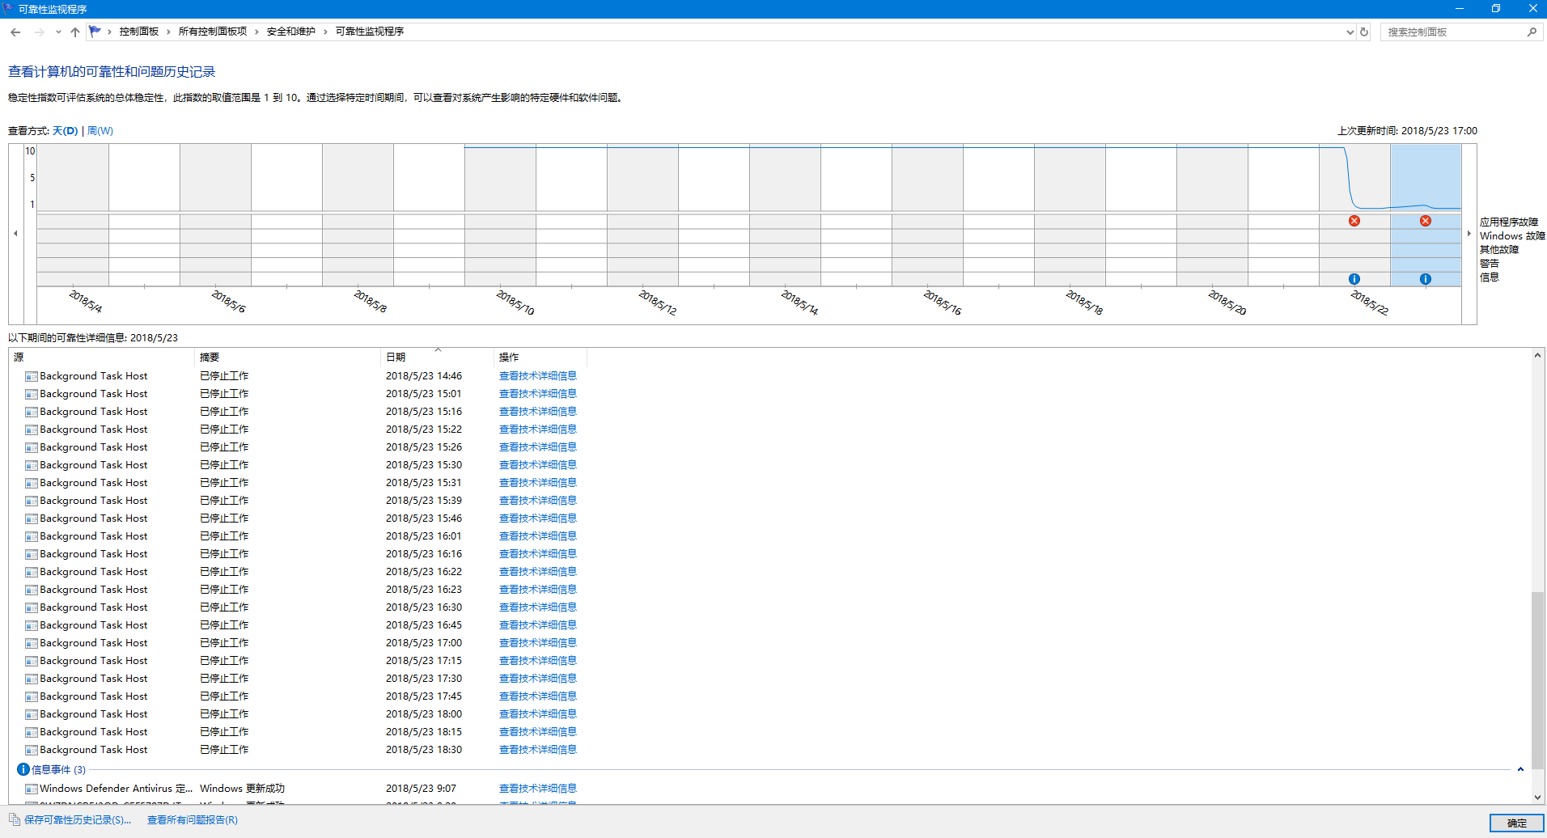Viewport: 1547px width, 838px height.
Task: Click the search magnifier icon
Action: pyautogui.click(x=1532, y=32)
